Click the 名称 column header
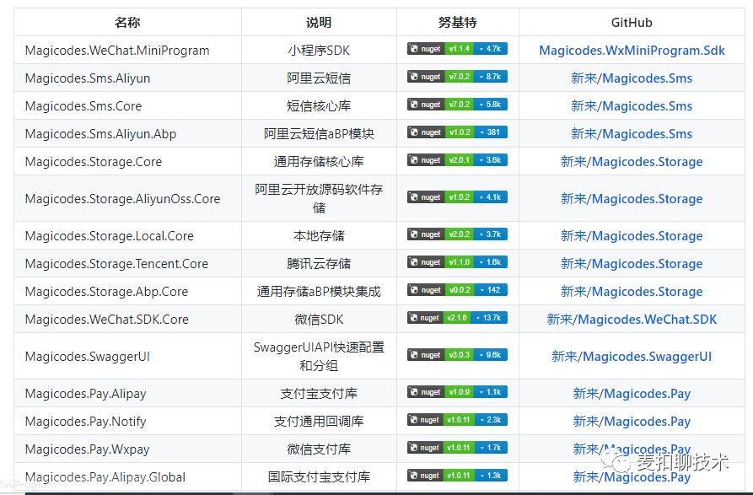Screen dimensions: 753x495 pyautogui.click(x=127, y=22)
